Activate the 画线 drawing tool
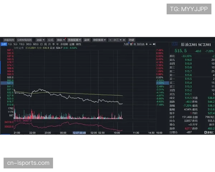215x172 pixels. coord(78,44)
